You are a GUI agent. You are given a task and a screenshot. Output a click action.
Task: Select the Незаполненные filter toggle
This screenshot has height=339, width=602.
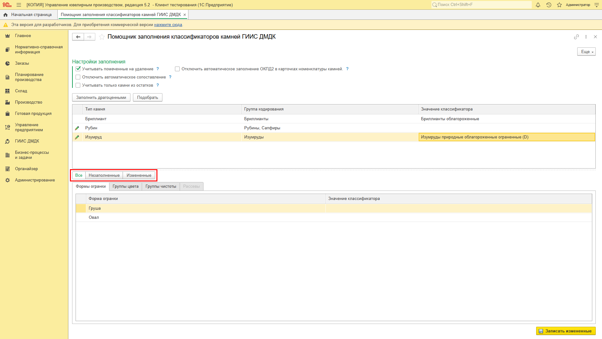click(104, 175)
